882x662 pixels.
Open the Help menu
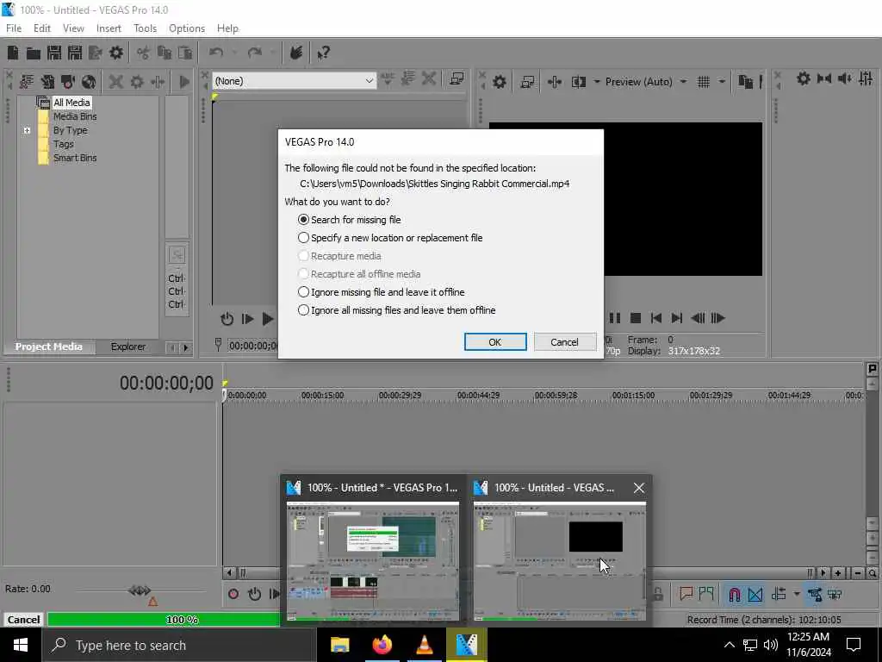(227, 28)
